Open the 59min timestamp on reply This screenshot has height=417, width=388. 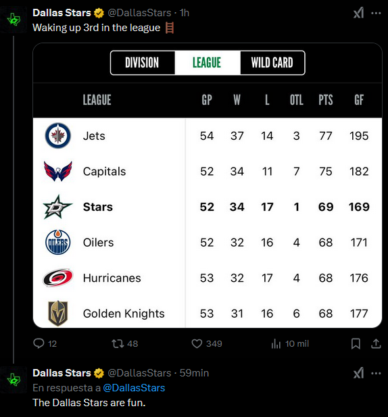194,373
